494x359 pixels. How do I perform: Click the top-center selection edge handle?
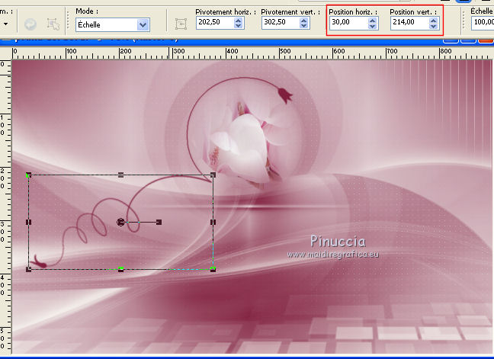(120, 175)
